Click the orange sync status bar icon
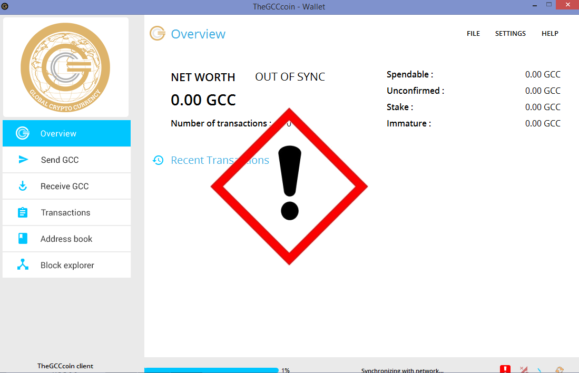This screenshot has height=373, width=579. pos(560,370)
